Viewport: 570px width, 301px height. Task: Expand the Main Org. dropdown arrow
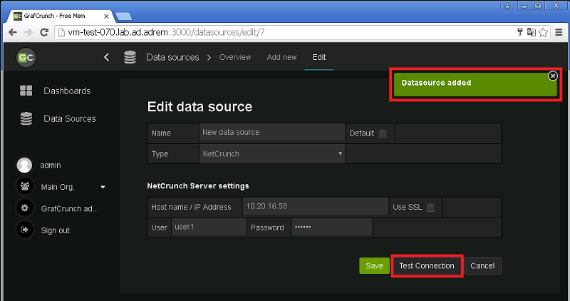point(103,187)
